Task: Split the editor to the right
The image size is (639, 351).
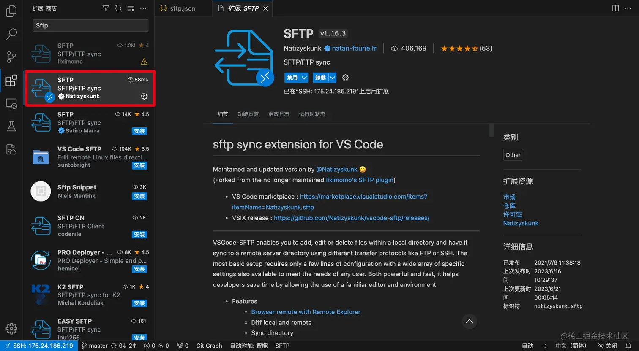Action: (x=615, y=8)
